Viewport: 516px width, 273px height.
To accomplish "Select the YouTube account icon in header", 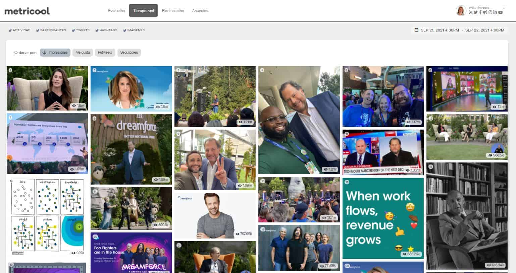I will coord(500,12).
